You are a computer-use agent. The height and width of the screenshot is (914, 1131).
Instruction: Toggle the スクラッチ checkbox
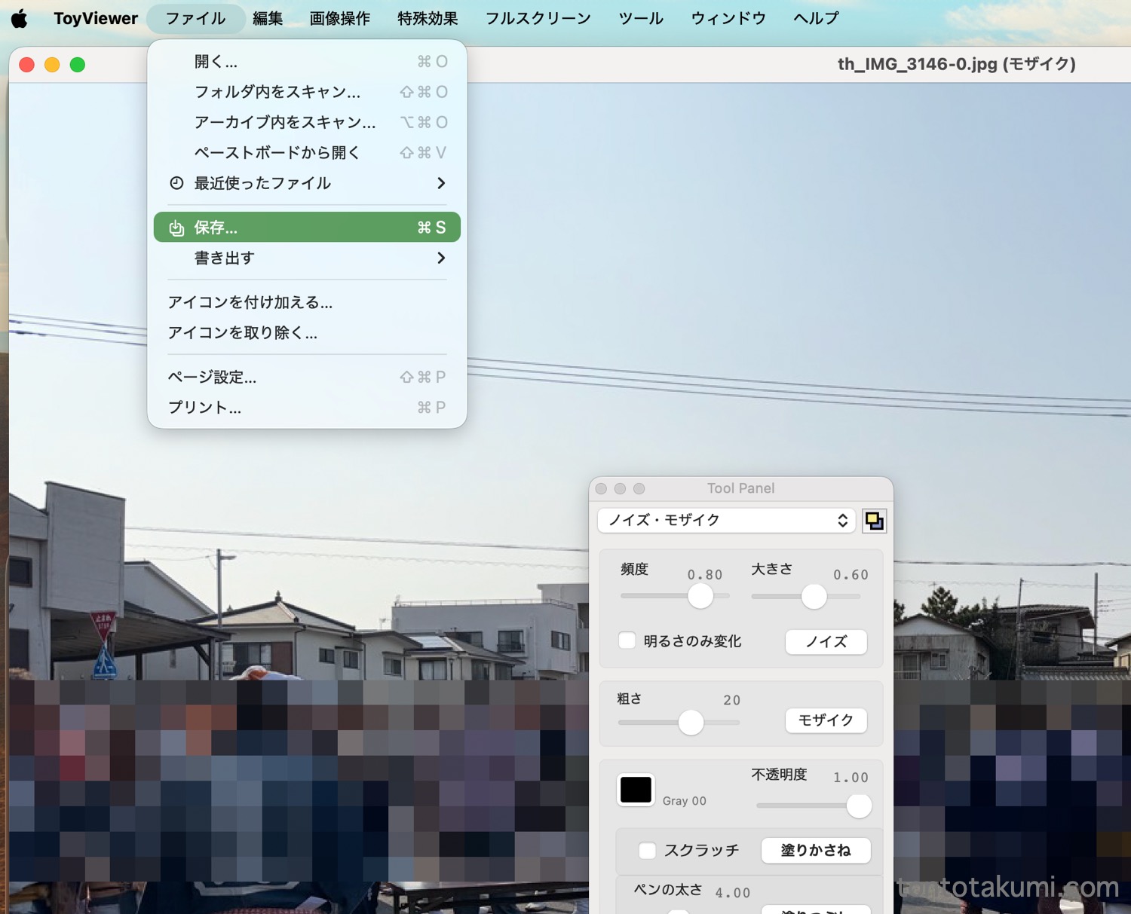coord(647,851)
